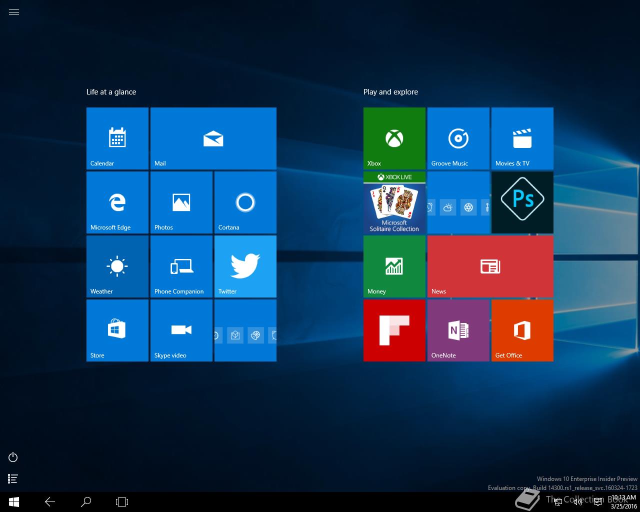Screen dimensions: 640x512
Task: Open the Phone Companion tile
Action: coord(181,266)
